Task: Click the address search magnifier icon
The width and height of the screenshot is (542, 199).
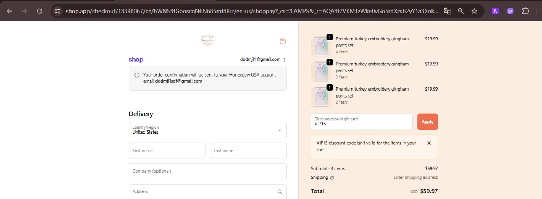Action: tap(280, 192)
